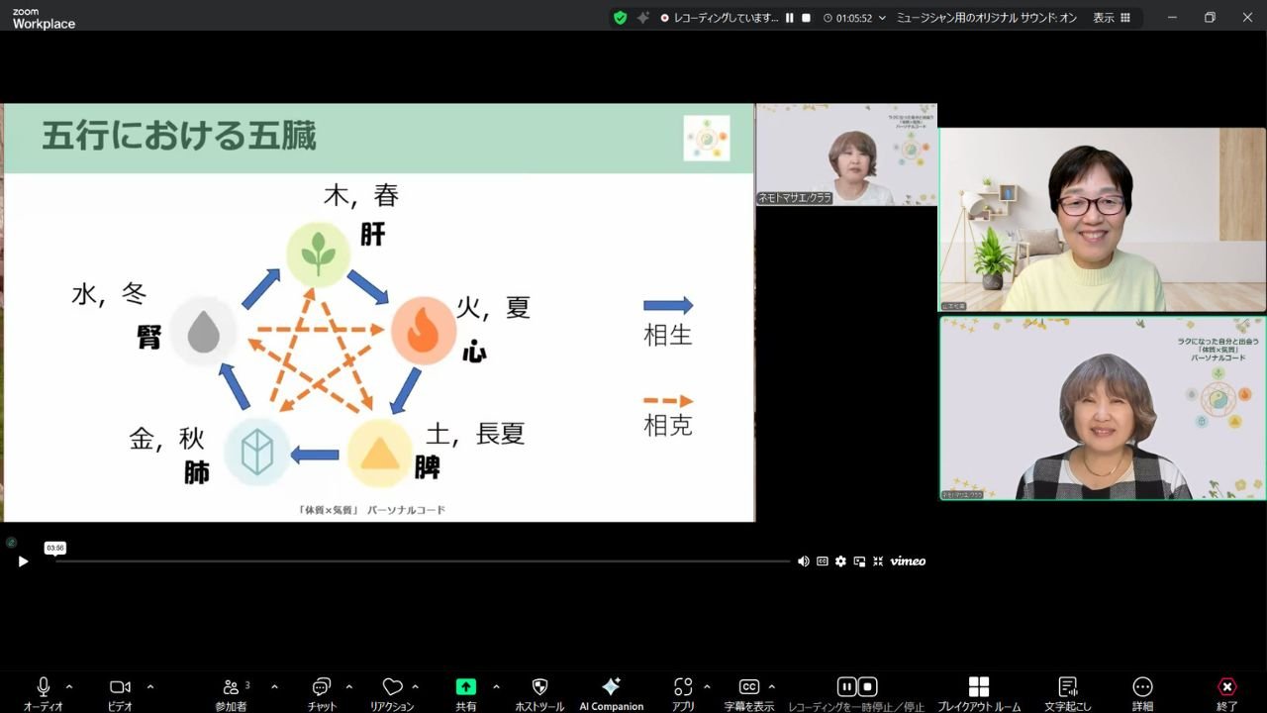Toggle the camera using ビデオ button

coord(120,687)
